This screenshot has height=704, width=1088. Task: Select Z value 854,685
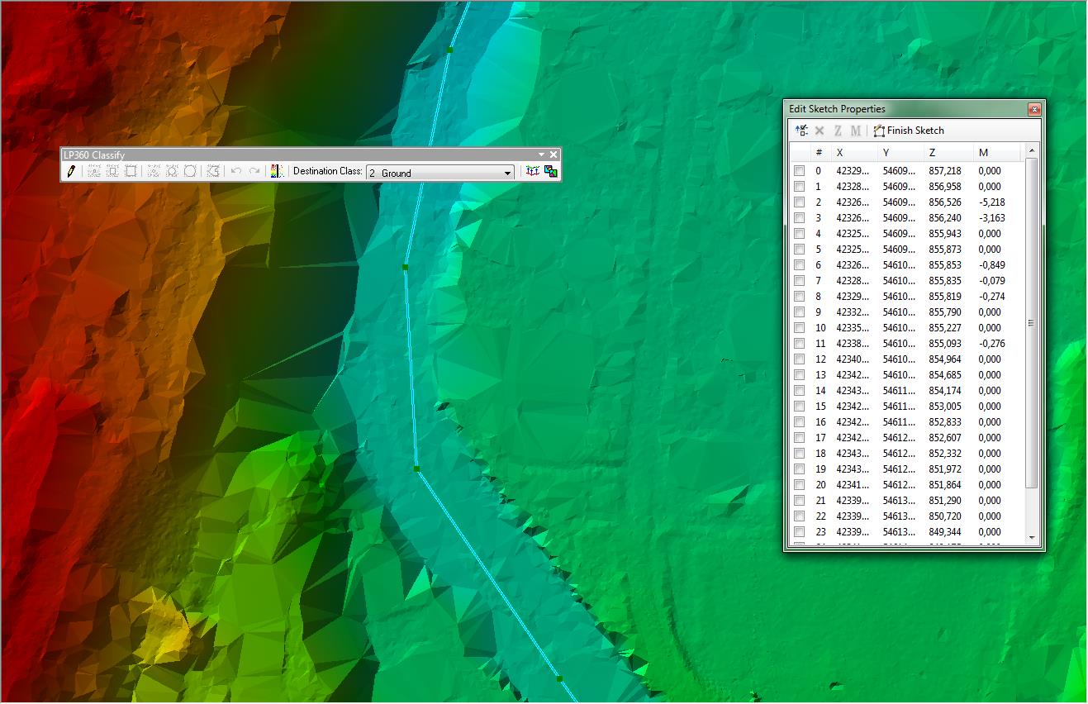click(x=945, y=375)
